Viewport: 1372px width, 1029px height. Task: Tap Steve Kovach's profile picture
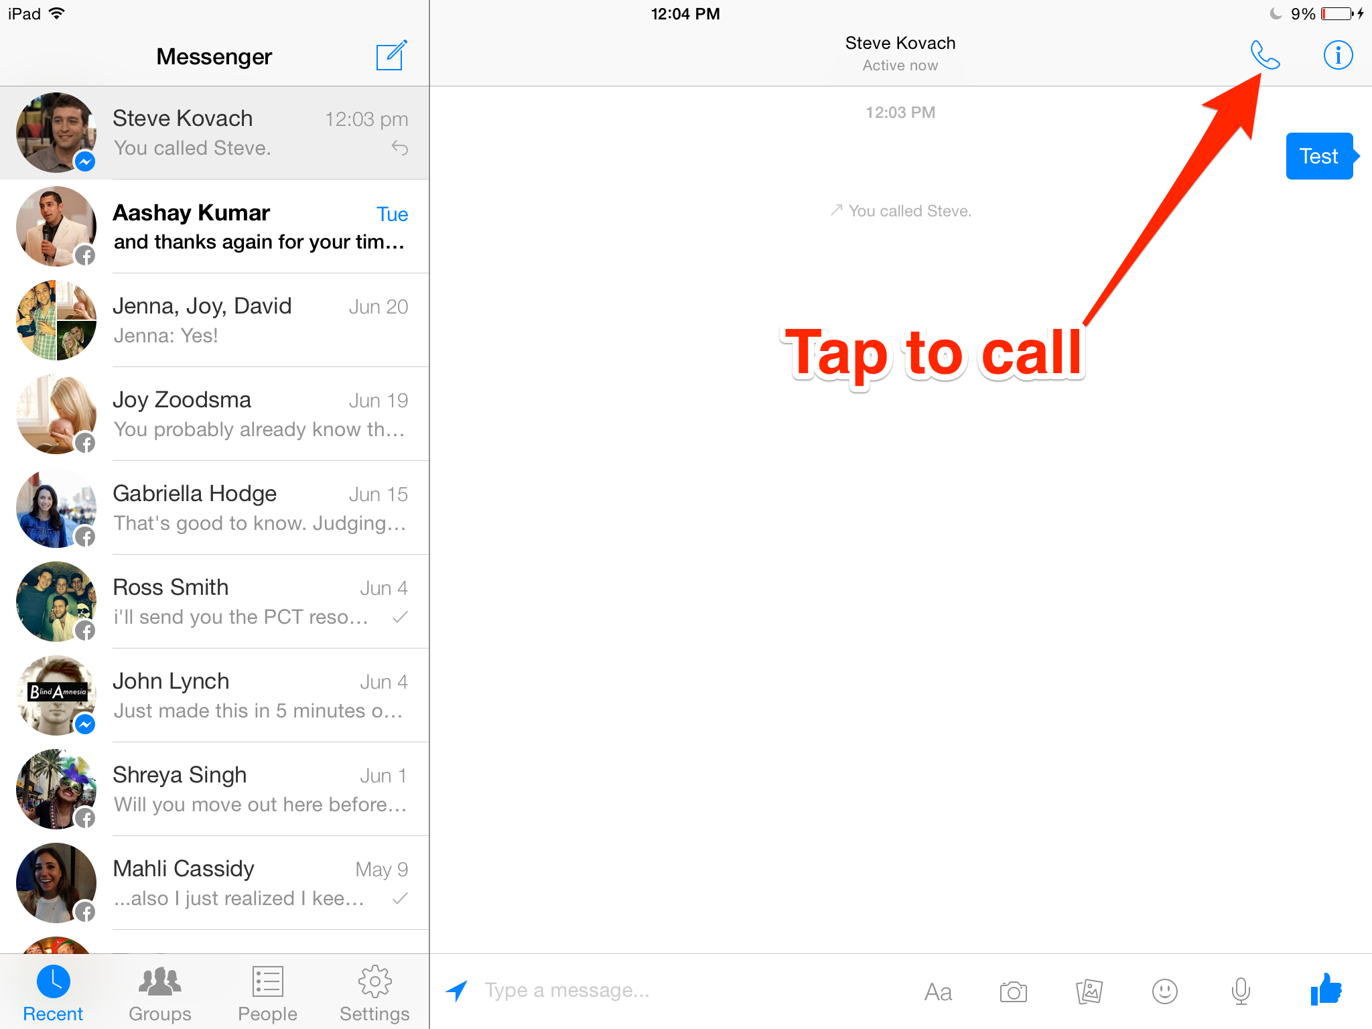tap(56, 132)
